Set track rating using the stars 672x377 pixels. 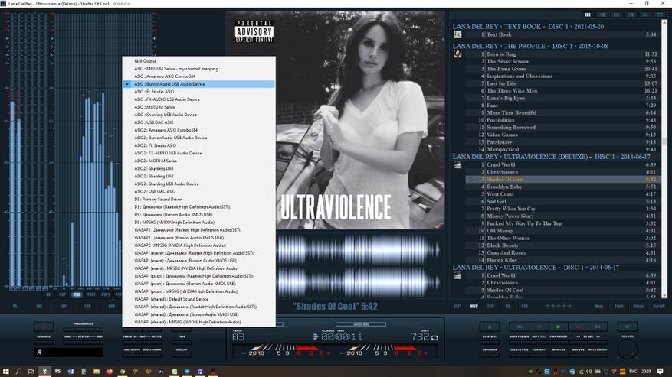click(559, 306)
